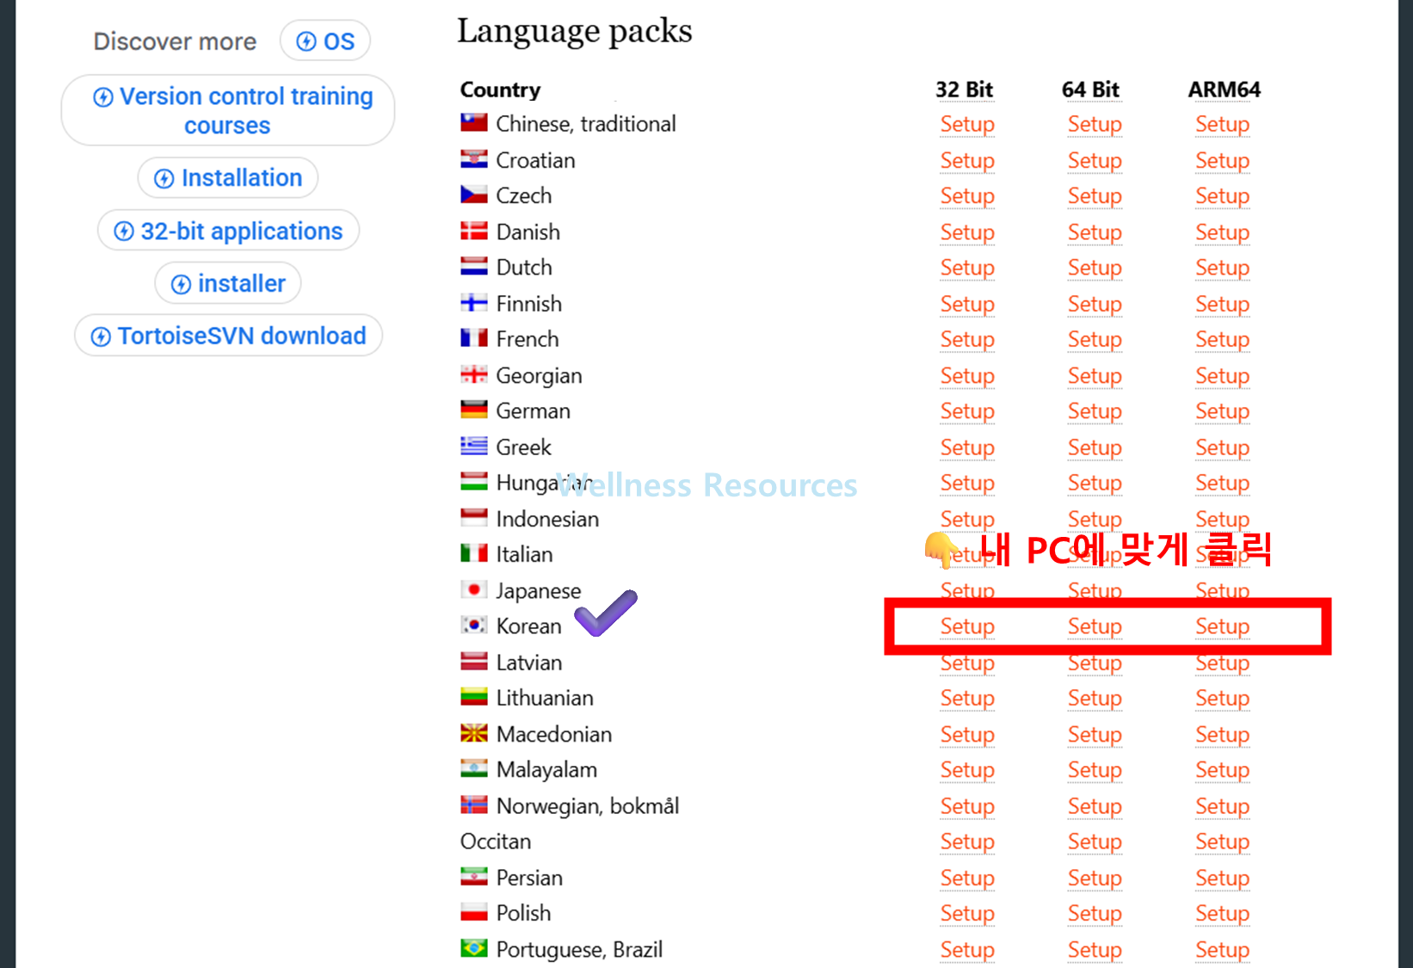1413x968 pixels.
Task: Download Lithuanian ARM64 Setup
Action: (x=1222, y=698)
